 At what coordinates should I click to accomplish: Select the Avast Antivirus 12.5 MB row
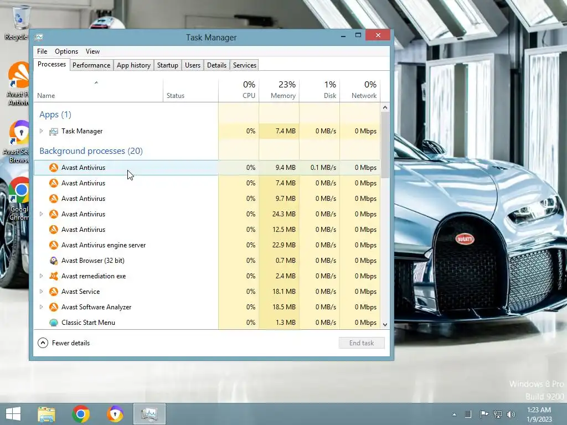207,230
